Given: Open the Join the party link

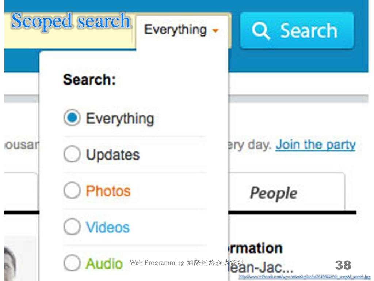Looking at the screenshot, I should pyautogui.click(x=316, y=145).
